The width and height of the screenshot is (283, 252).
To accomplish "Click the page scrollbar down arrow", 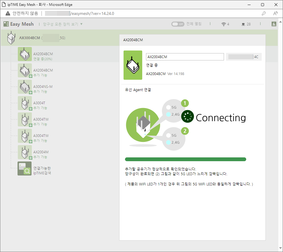I will pyautogui.click(x=280, y=248).
